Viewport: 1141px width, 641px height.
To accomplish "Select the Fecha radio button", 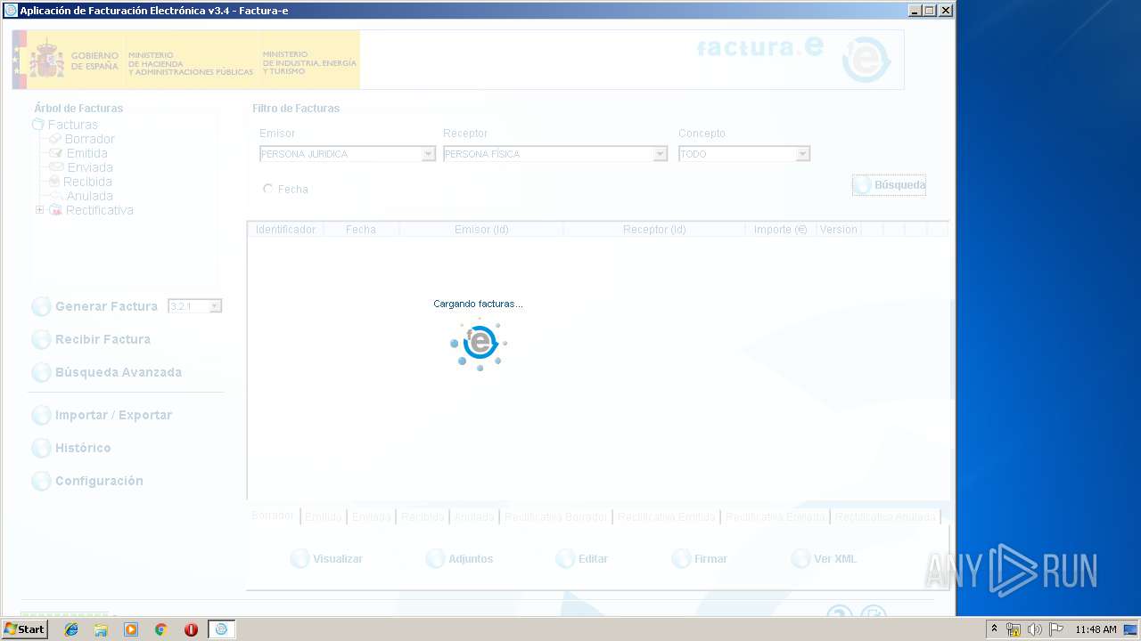I will pos(268,189).
